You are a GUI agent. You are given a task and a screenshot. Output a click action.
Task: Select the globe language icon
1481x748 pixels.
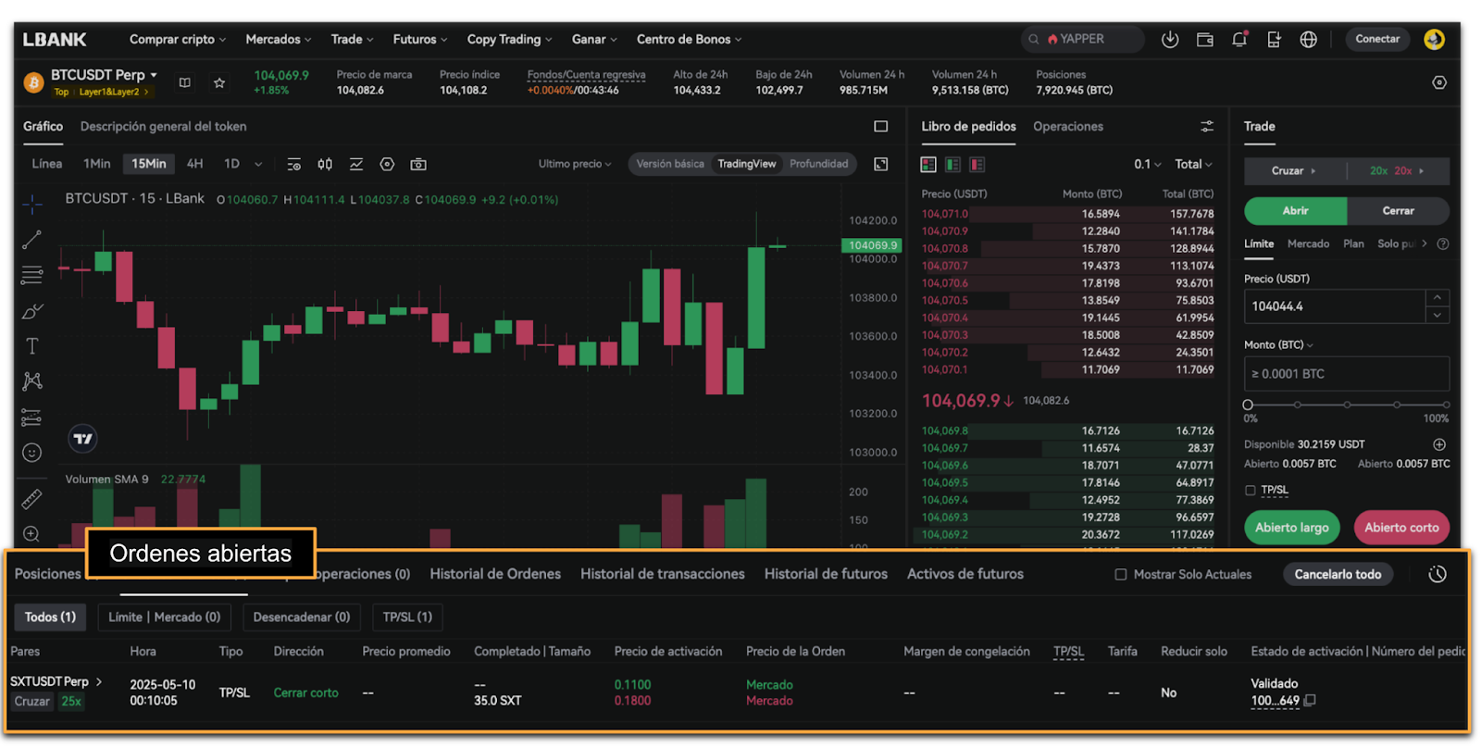[1308, 39]
